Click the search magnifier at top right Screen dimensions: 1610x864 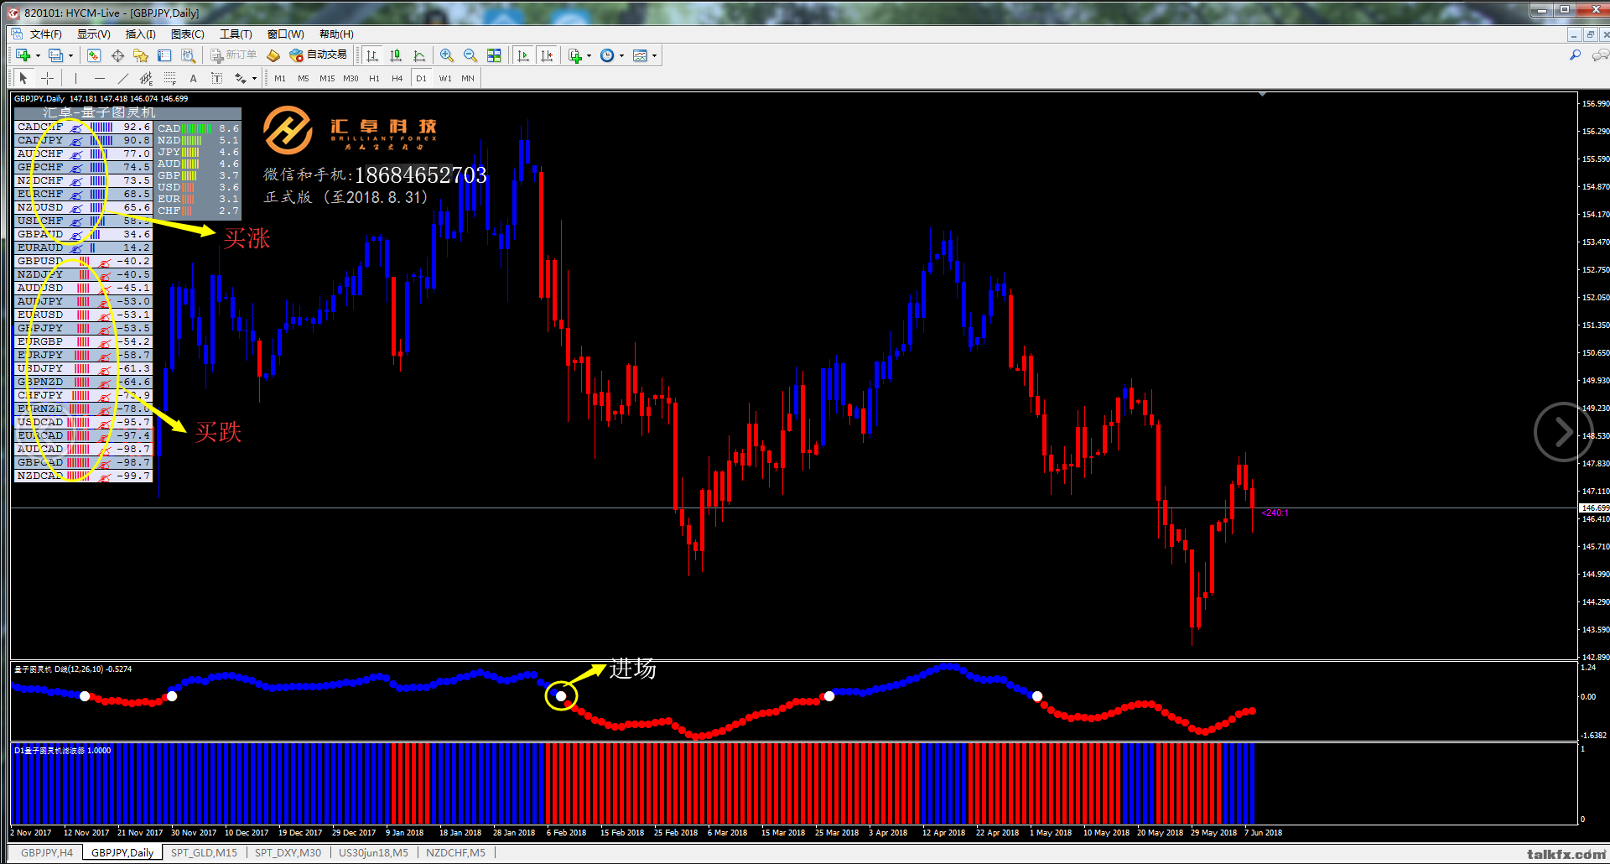click(x=1575, y=55)
